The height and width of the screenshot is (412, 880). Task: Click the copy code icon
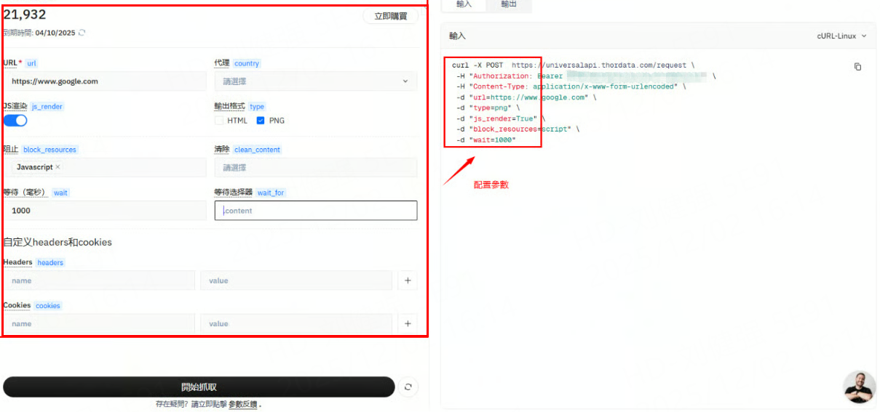(857, 67)
